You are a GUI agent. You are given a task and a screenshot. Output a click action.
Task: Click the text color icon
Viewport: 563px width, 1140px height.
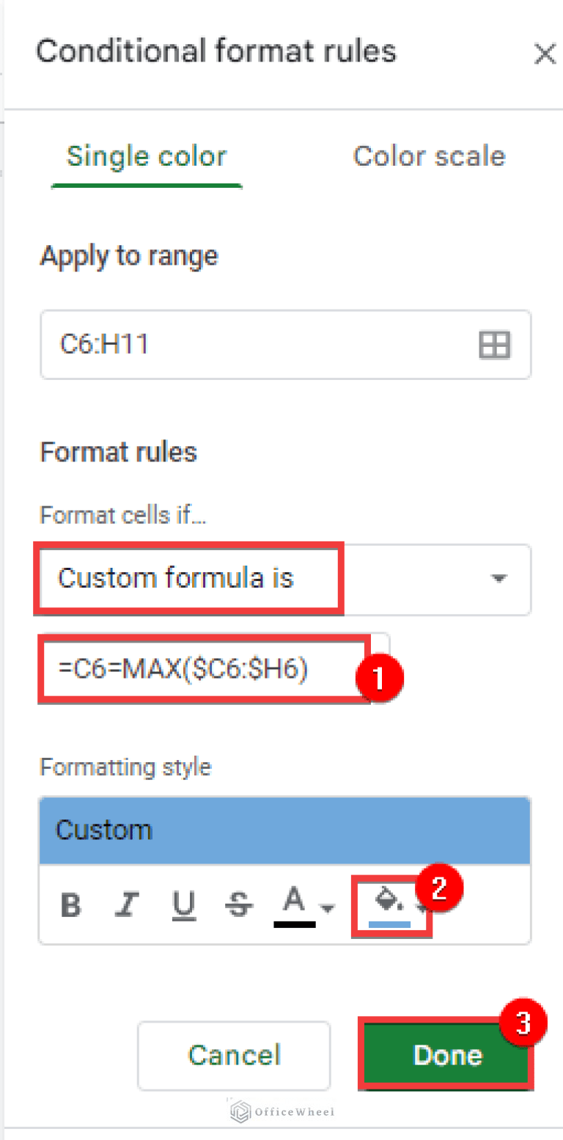[x=294, y=904]
